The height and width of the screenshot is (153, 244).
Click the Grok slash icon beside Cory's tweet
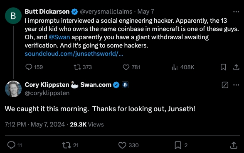(x=225, y=85)
